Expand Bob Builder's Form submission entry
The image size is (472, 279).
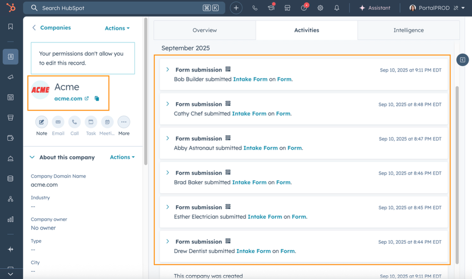[x=167, y=69]
